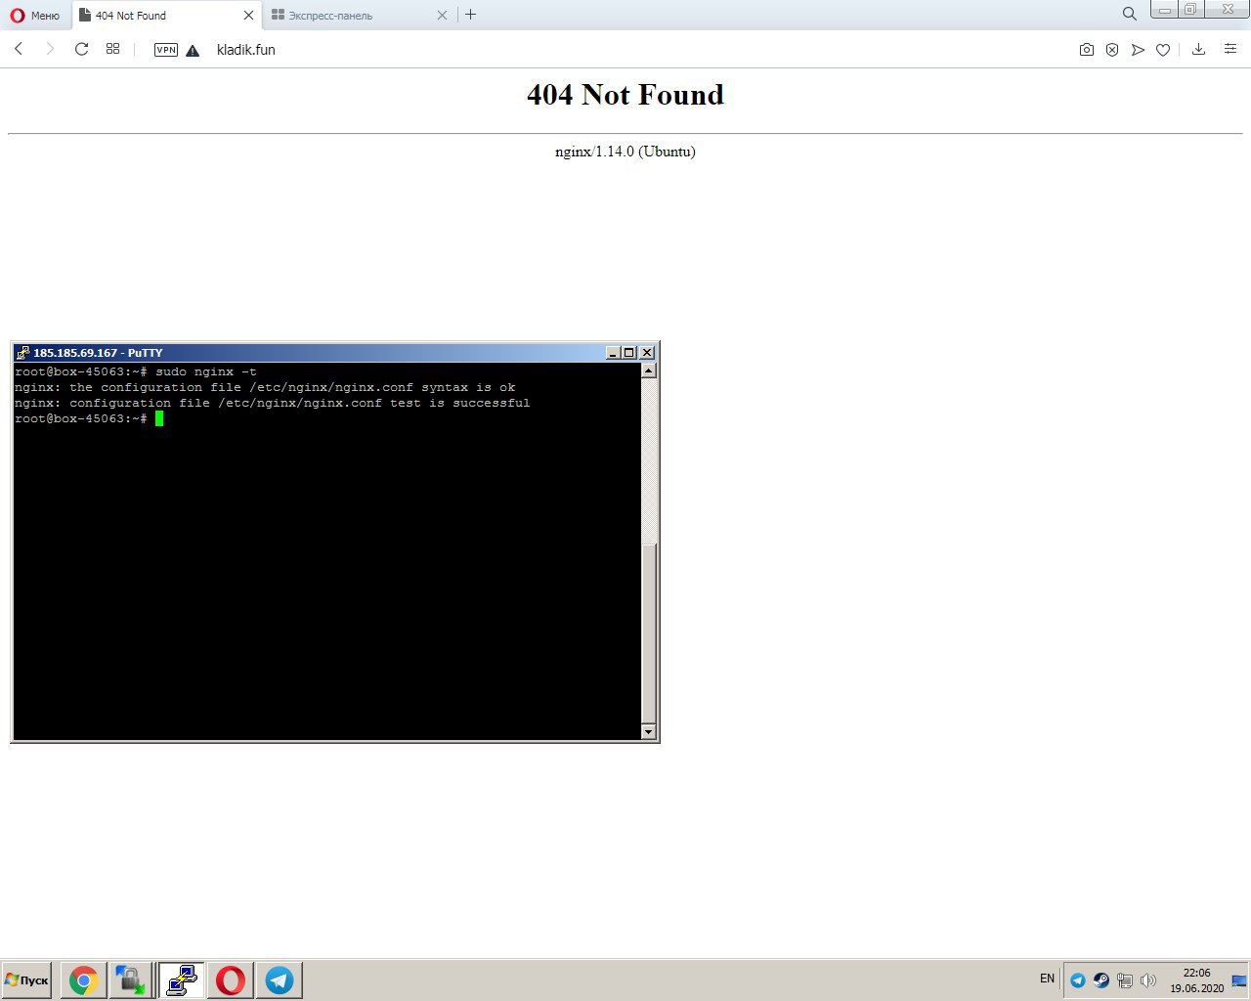Click the kladik.fun address field
Screen dimensions: 1251x1001
[246, 50]
